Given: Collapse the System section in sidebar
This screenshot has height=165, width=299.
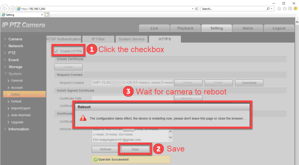Looking at the screenshot, I should tap(15, 74).
